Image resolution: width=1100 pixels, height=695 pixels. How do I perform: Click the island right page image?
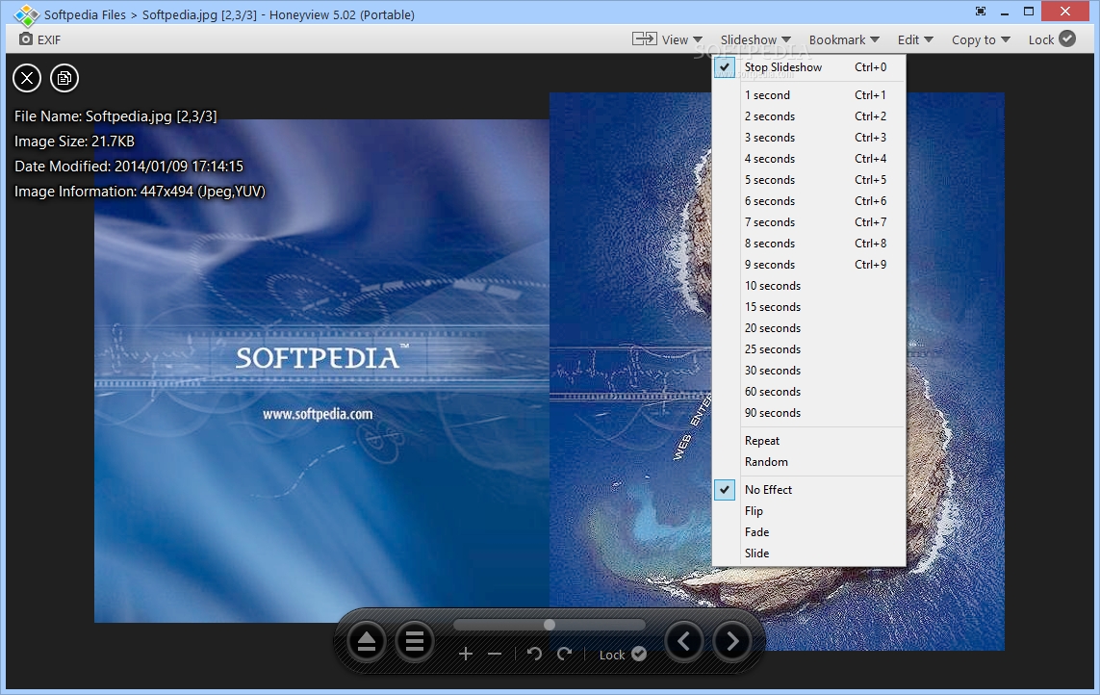coord(777,371)
